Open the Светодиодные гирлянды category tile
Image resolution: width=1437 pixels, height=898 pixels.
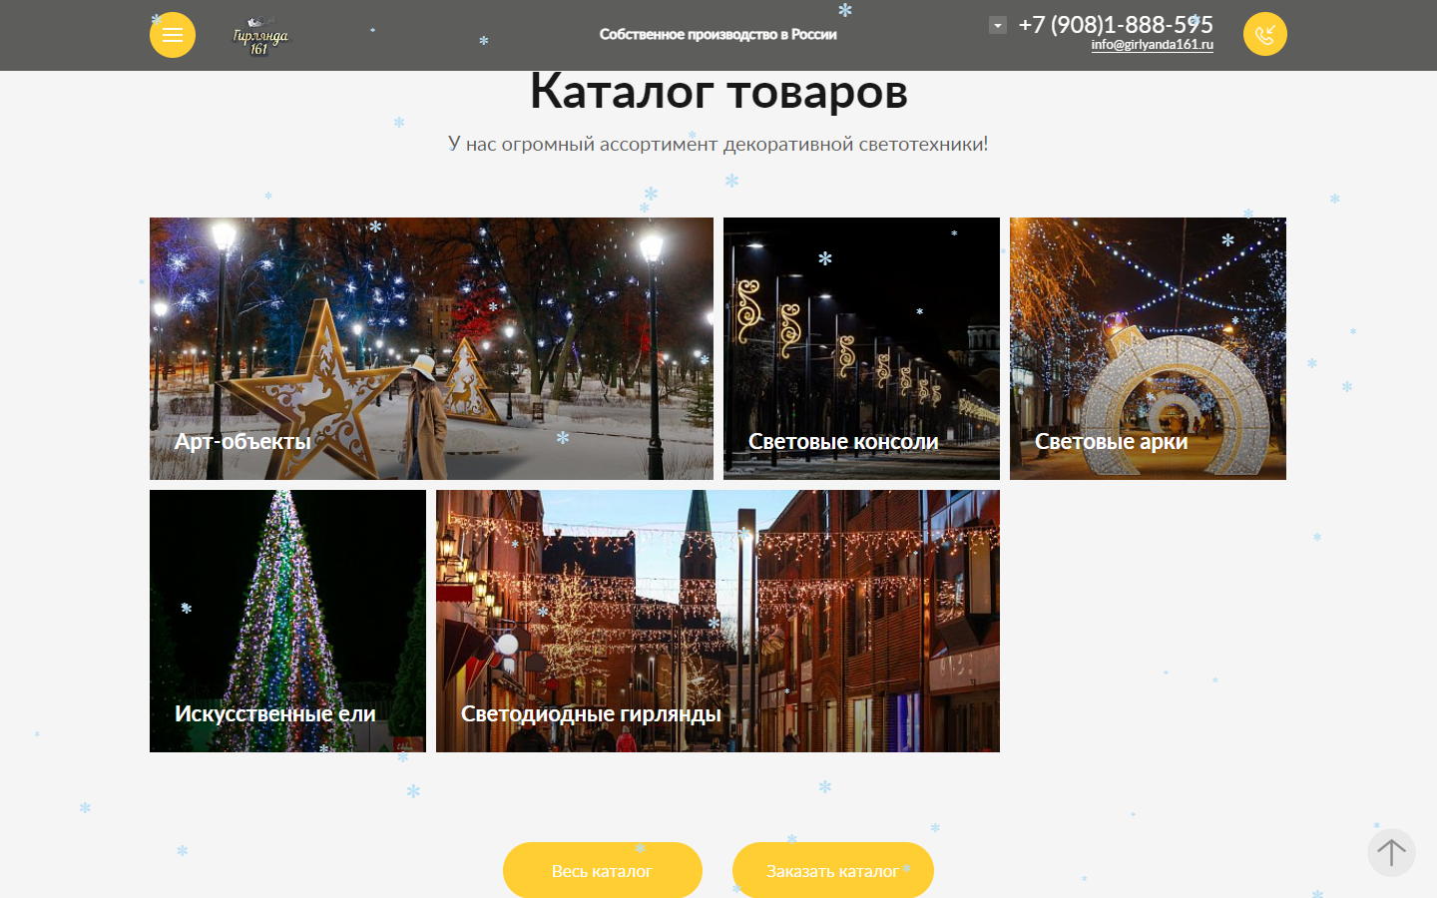pyautogui.click(x=718, y=621)
